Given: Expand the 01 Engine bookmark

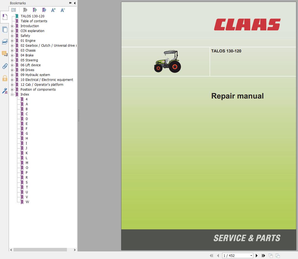Looking at the screenshot, I should [12, 41].
